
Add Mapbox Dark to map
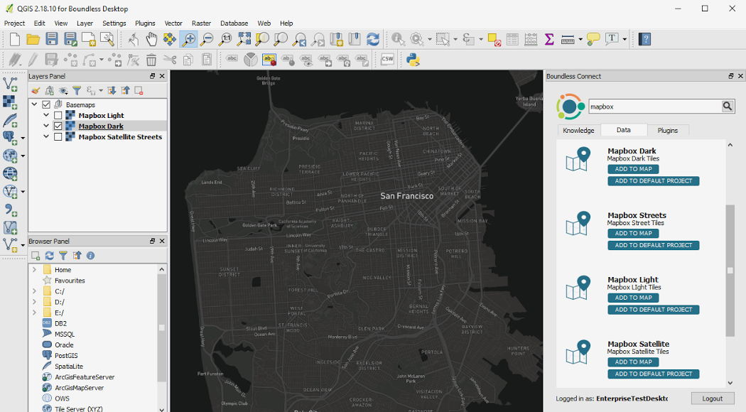click(633, 169)
